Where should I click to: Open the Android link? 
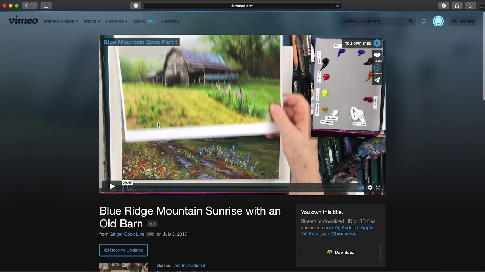point(350,227)
